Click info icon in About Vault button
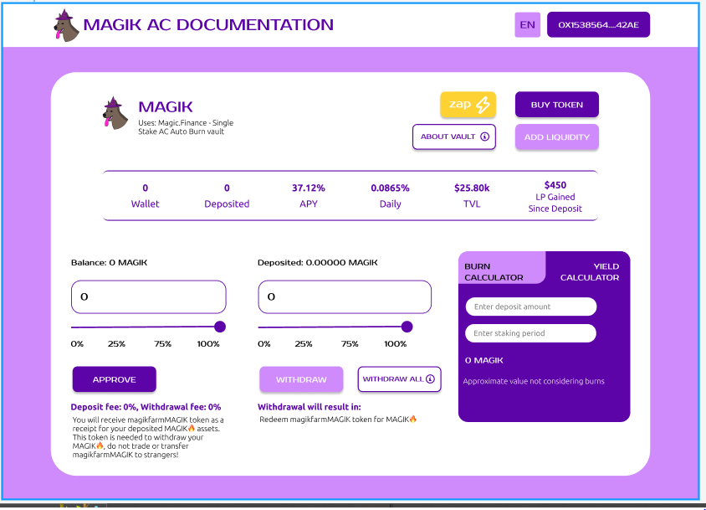The height and width of the screenshot is (510, 706). click(x=484, y=137)
